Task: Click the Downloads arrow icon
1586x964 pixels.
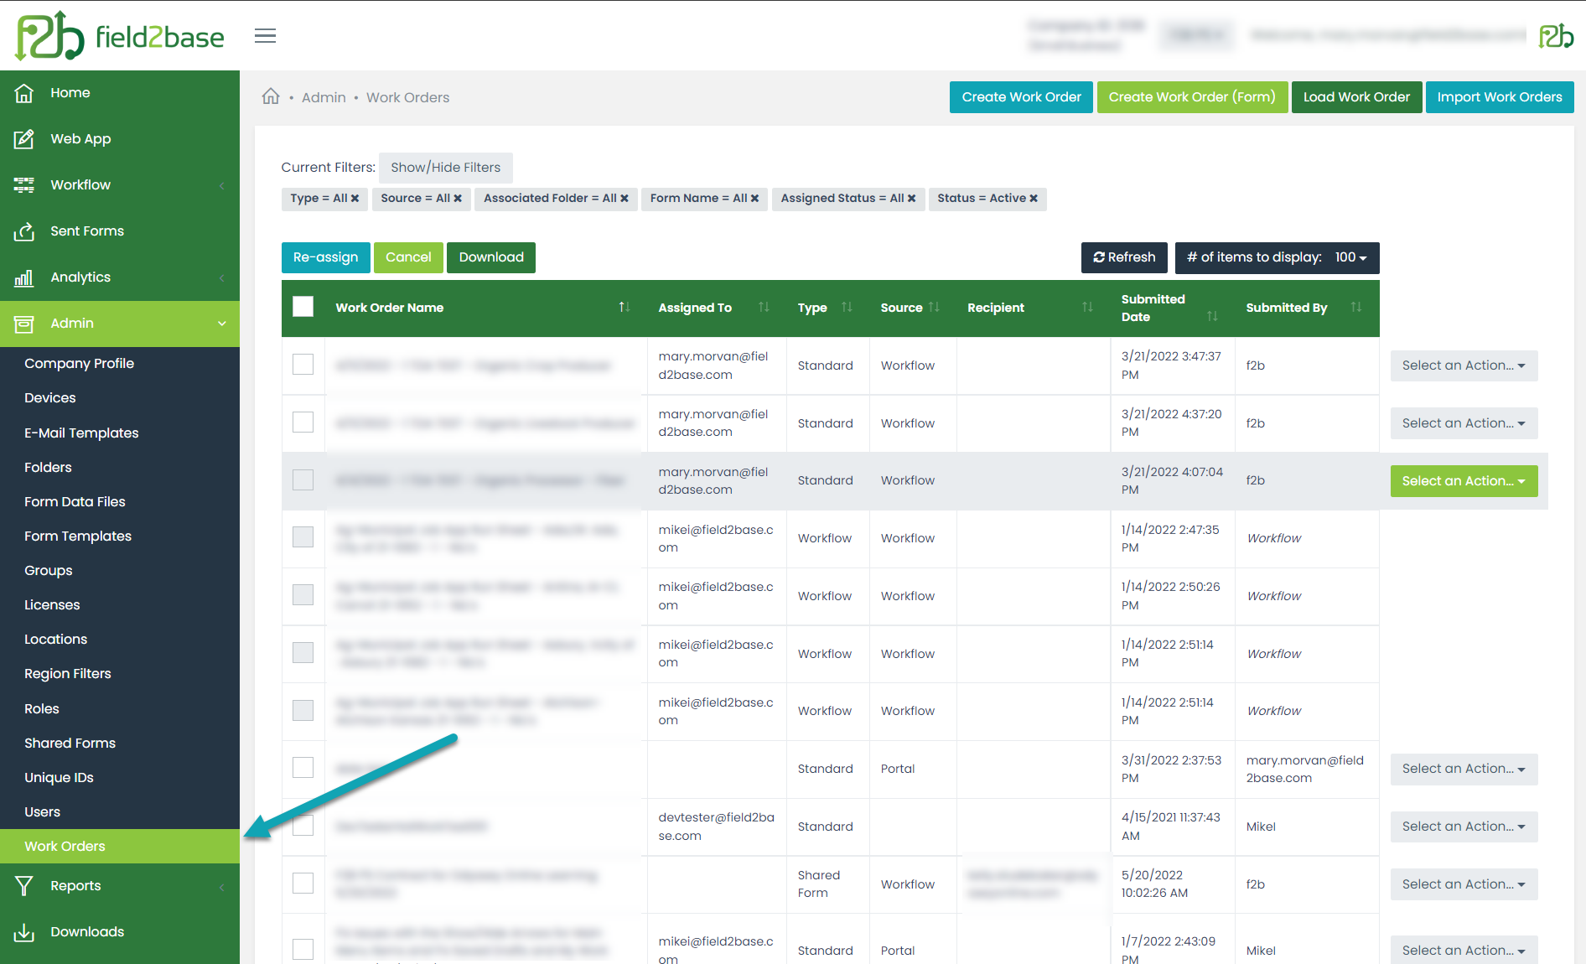Action: 24,932
